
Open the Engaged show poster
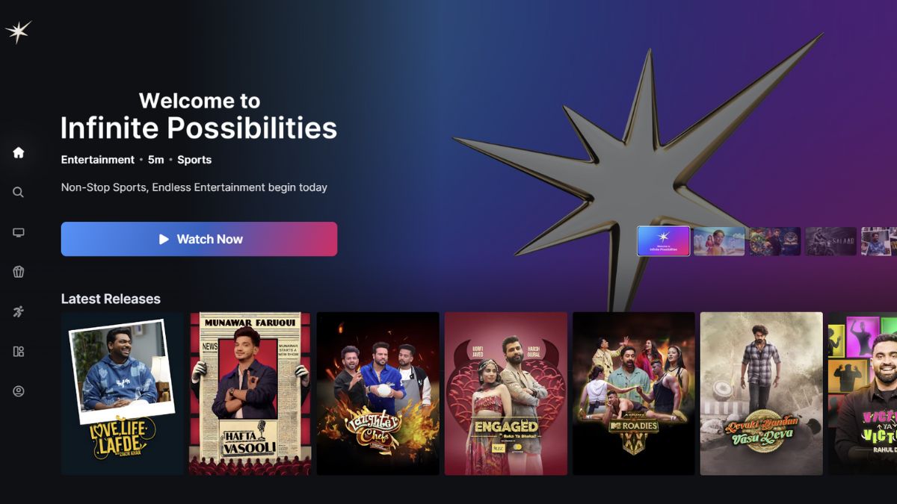506,393
